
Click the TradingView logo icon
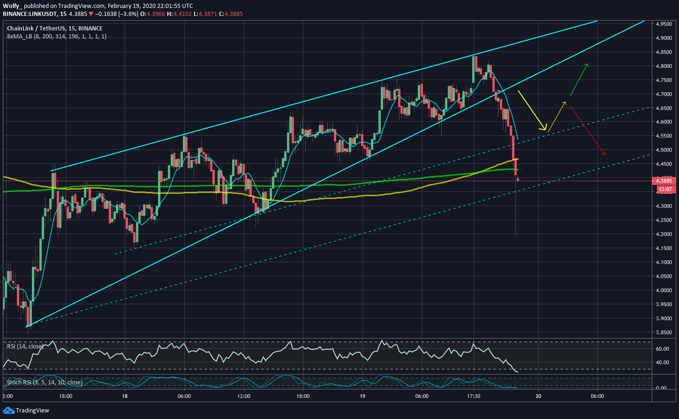[x=8, y=411]
